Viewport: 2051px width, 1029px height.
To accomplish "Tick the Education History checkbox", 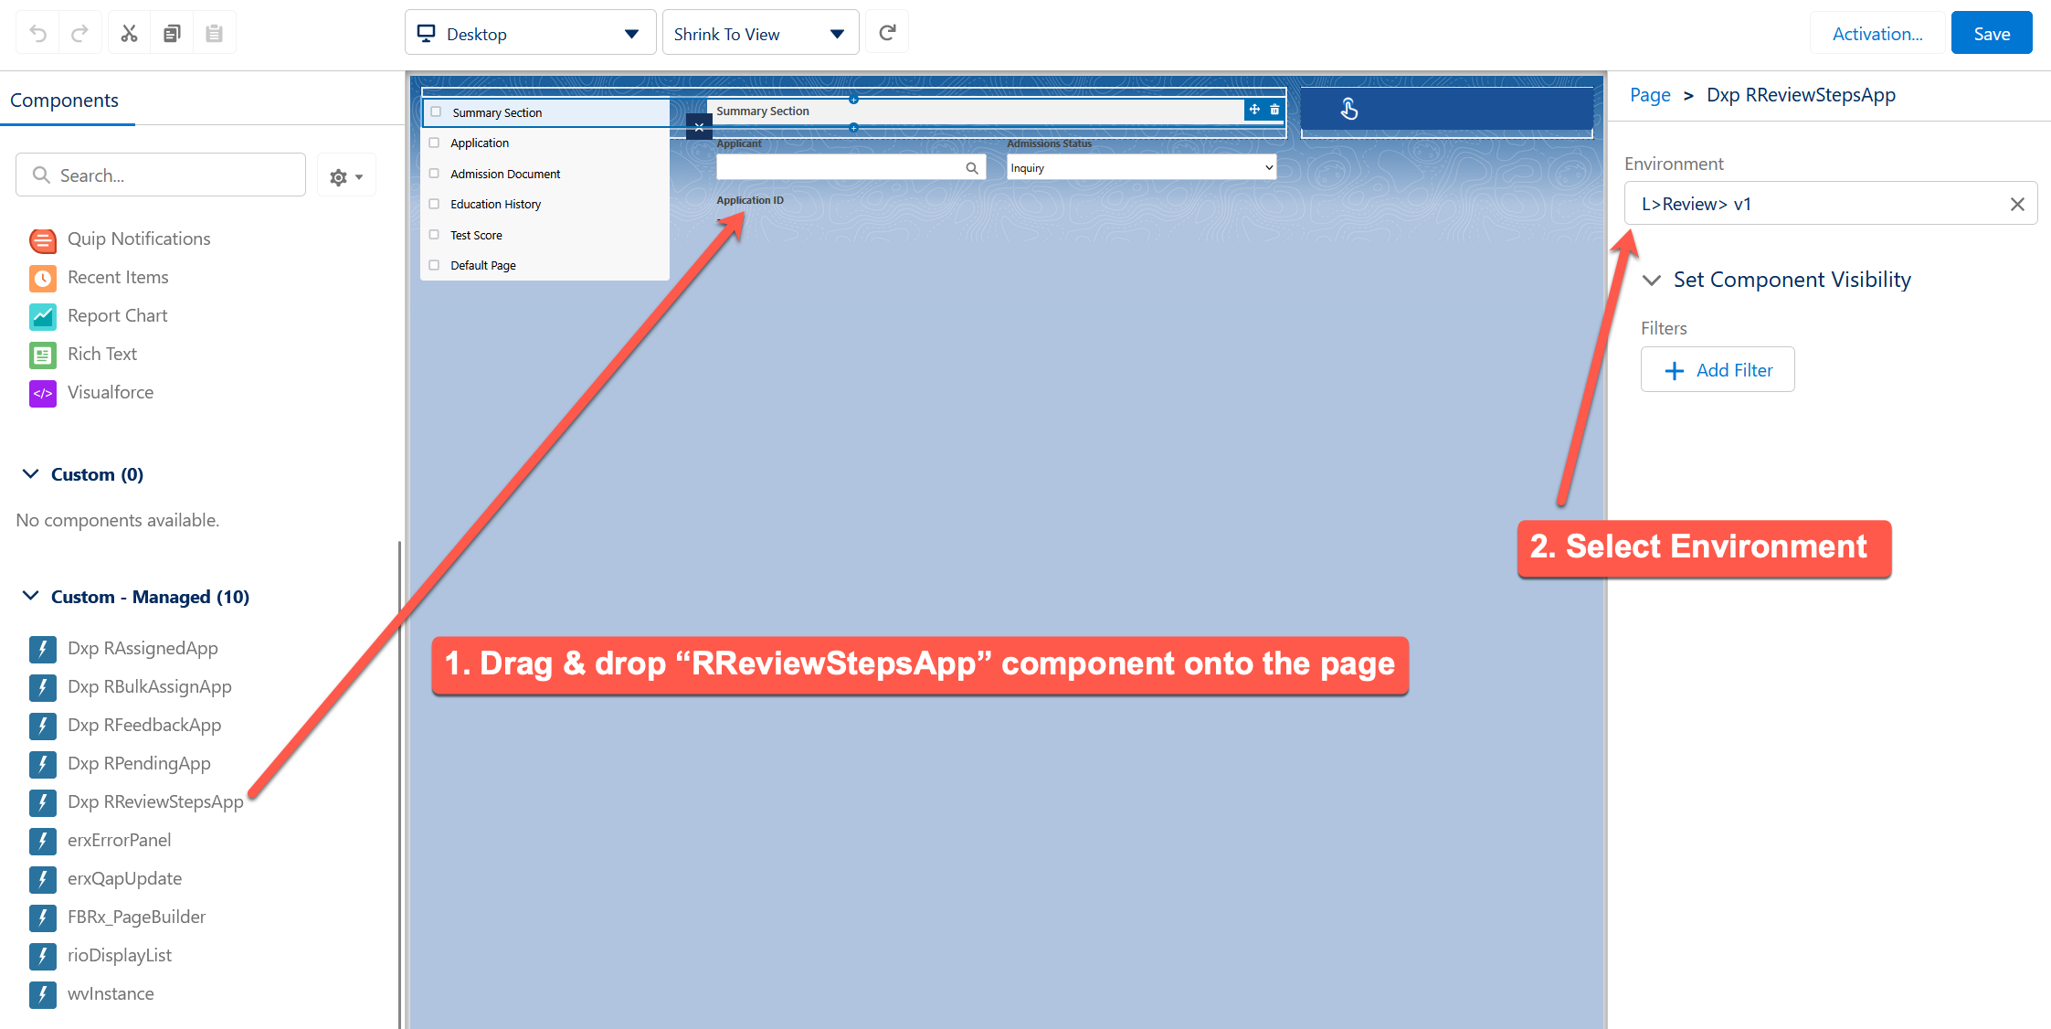I will pyautogui.click(x=435, y=204).
